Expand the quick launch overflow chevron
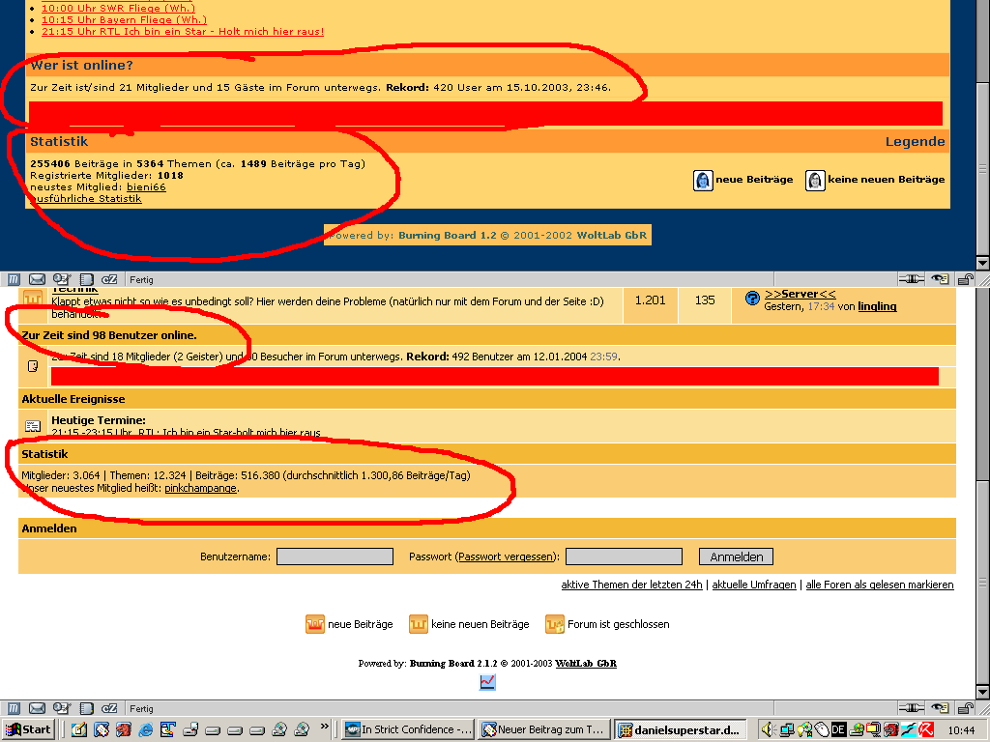Screen dimensions: 990x742 click(325, 727)
